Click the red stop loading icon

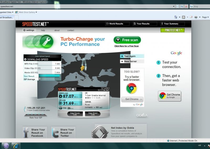click(186, 6)
